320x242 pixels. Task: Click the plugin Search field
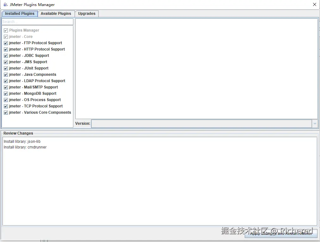point(38,22)
